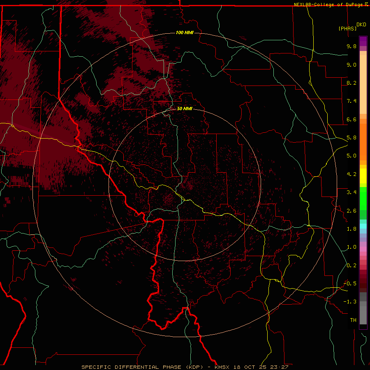The width and height of the screenshot is (370, 370).
Task: Click the [PHAS] label near the legend
Action: [347, 28]
